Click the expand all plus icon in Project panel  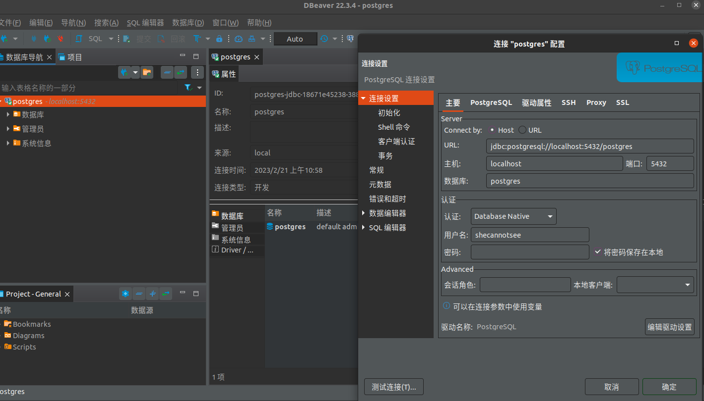click(x=152, y=294)
